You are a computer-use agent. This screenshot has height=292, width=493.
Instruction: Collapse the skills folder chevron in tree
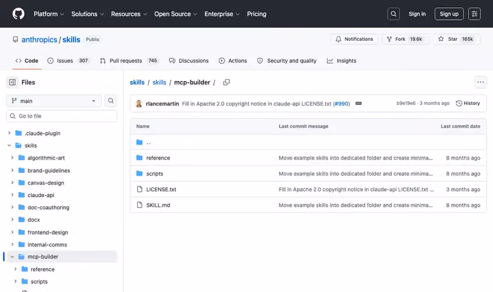coord(10,145)
